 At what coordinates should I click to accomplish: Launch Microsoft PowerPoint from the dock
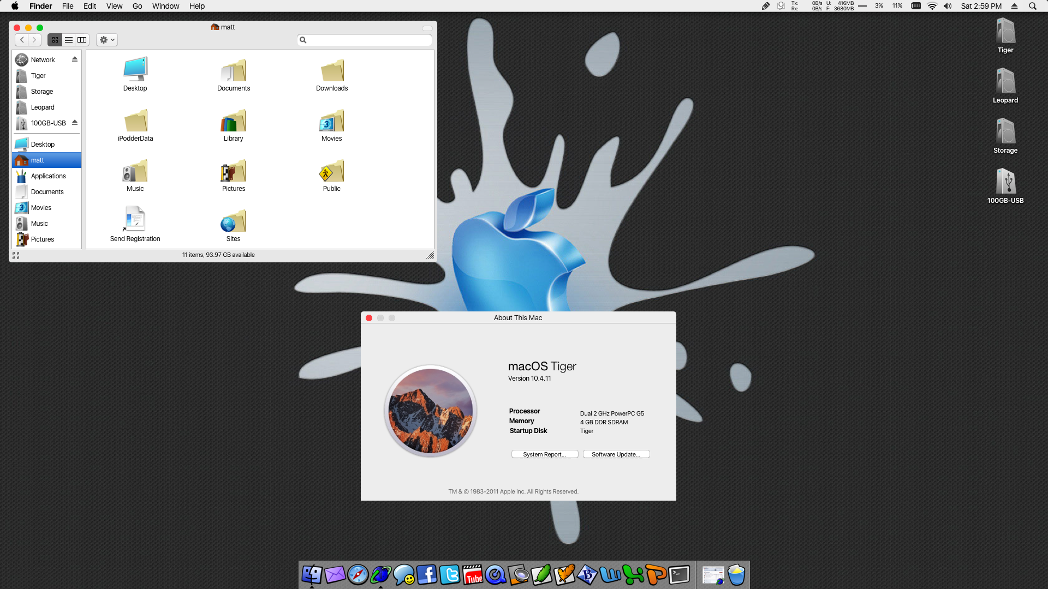pos(656,575)
